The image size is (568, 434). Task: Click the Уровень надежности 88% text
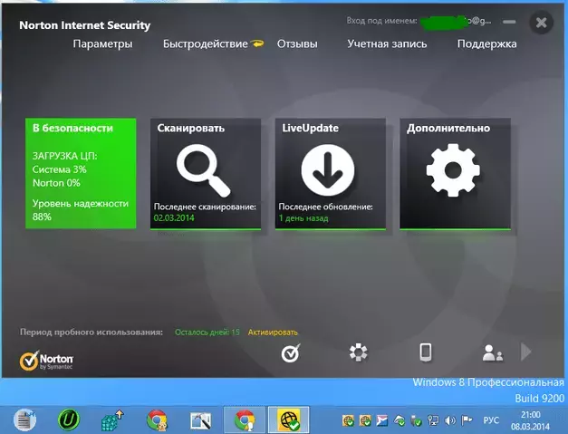click(81, 210)
